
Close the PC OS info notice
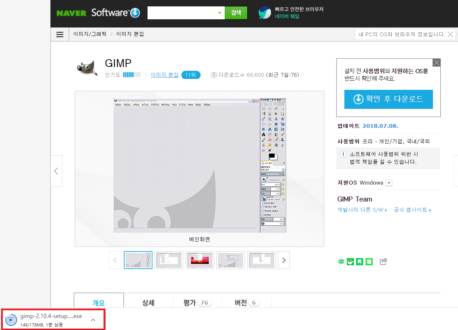tap(450, 34)
